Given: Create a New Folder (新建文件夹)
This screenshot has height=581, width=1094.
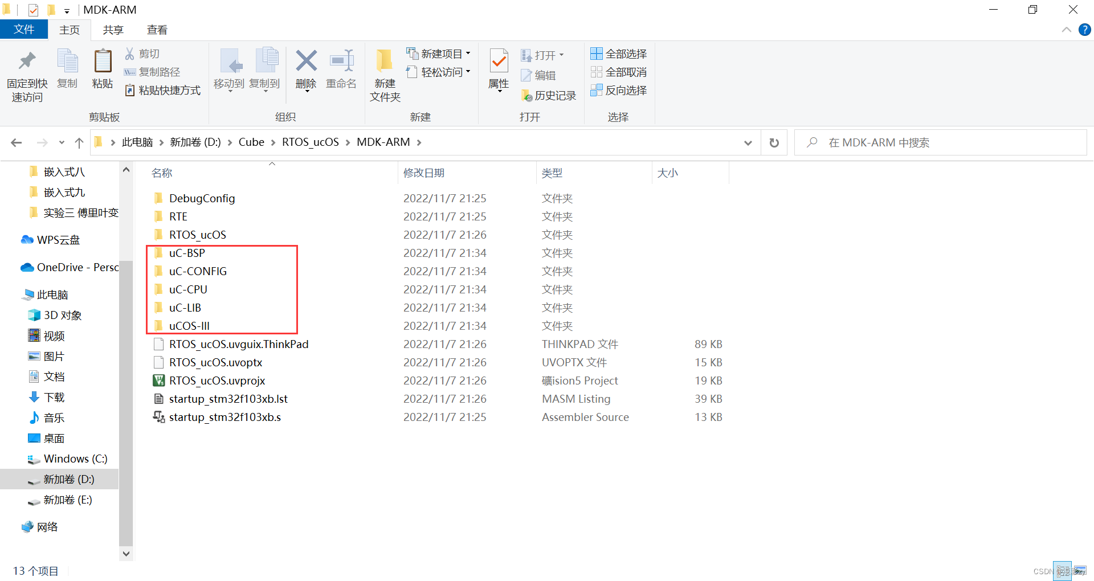Looking at the screenshot, I should (x=385, y=75).
